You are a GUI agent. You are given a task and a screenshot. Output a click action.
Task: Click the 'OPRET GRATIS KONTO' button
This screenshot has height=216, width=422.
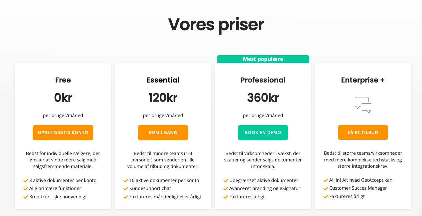[x=63, y=132]
